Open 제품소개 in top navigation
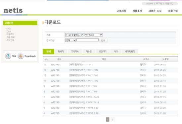The width and height of the screenshot is (182, 124). [137, 11]
